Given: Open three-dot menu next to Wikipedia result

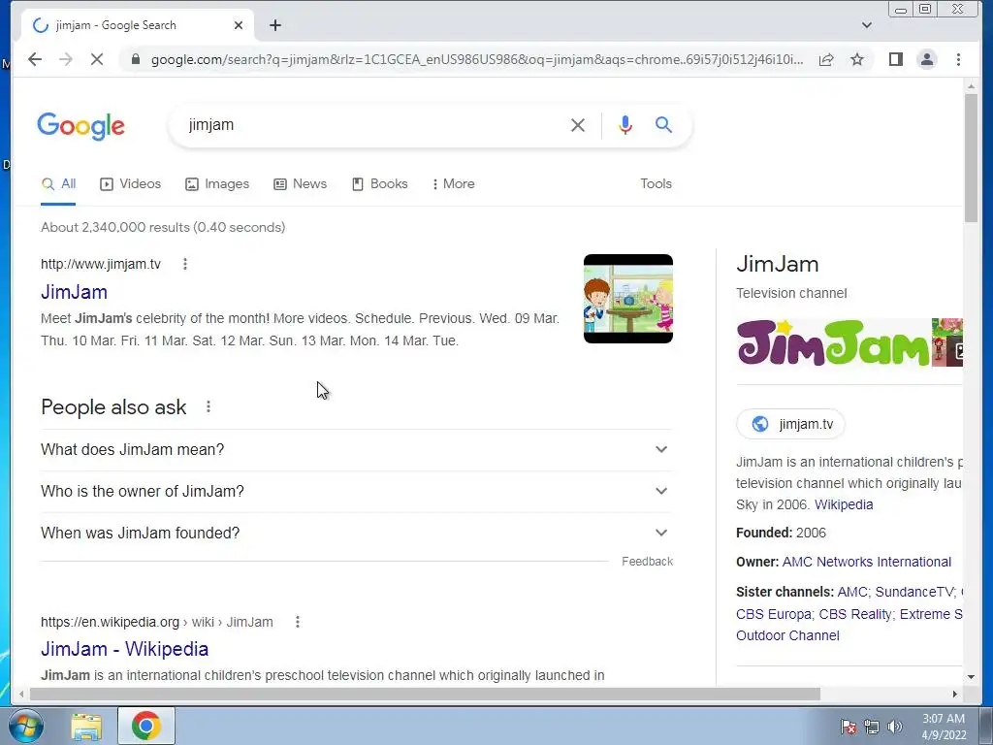Looking at the screenshot, I should tap(298, 622).
